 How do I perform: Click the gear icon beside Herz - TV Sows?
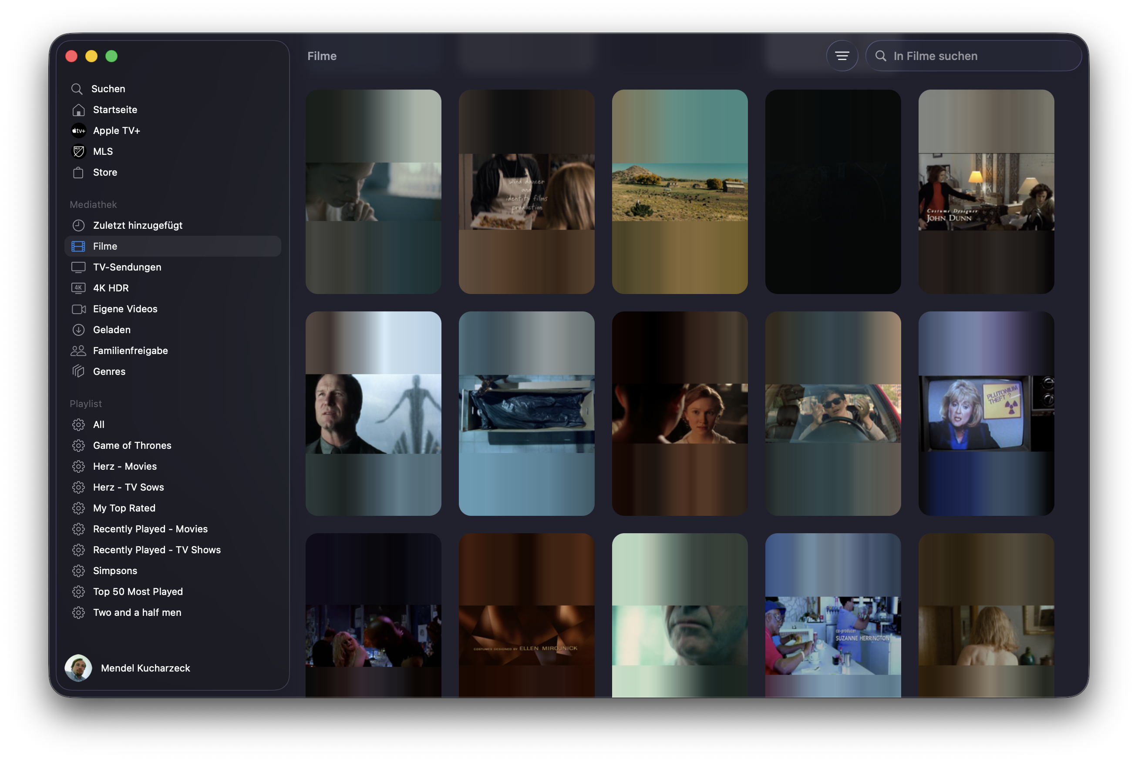[x=78, y=488]
